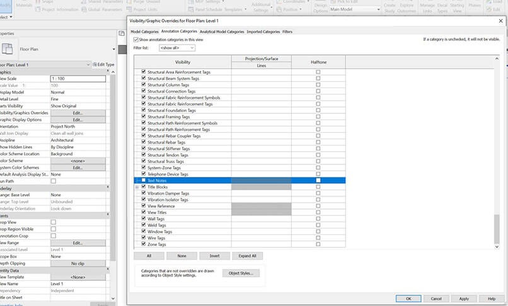Uncheck visibility of Window Tags

point(144,231)
